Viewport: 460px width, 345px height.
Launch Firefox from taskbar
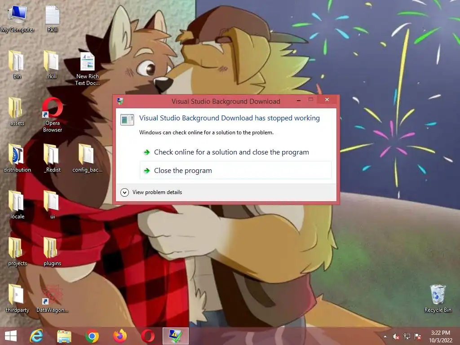click(120, 336)
